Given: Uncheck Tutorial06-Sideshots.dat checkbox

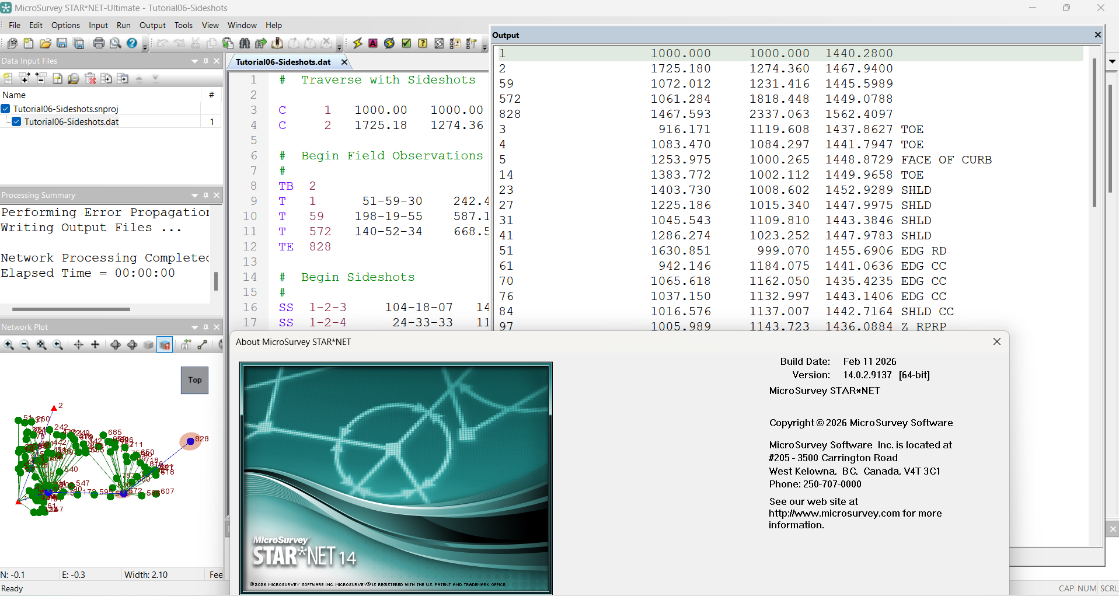Looking at the screenshot, I should (x=16, y=121).
